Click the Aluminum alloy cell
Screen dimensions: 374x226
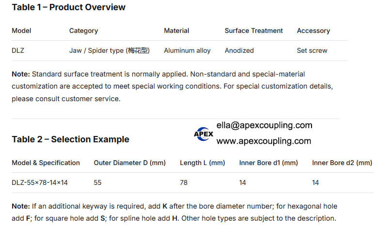[187, 50]
